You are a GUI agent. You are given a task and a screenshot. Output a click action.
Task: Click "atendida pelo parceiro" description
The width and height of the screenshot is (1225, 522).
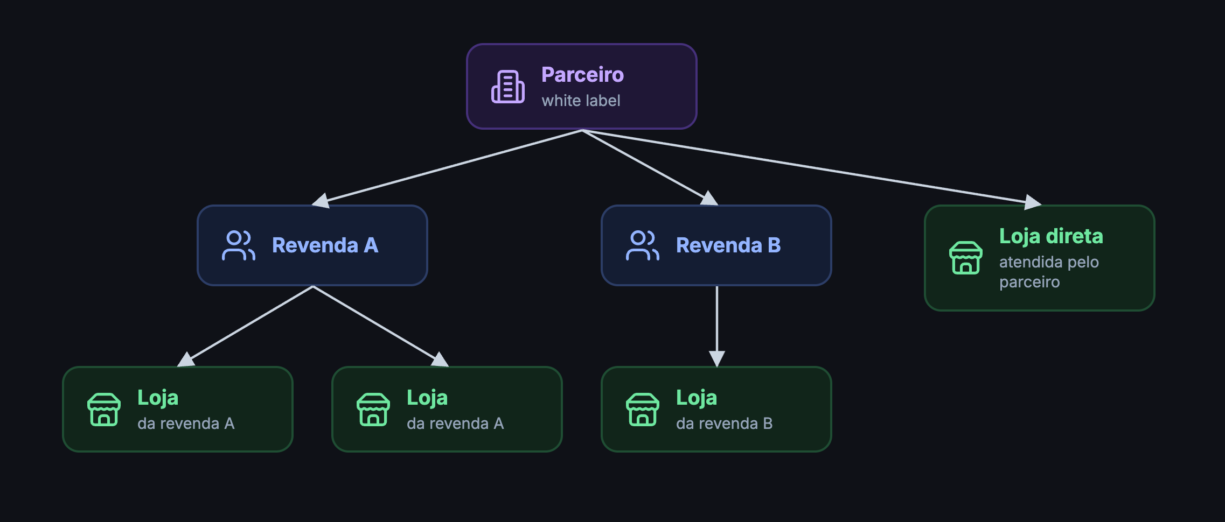tap(1049, 272)
